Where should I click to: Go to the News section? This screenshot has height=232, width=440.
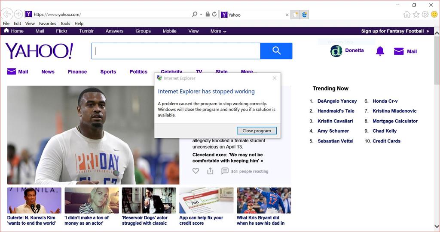pyautogui.click(x=48, y=71)
